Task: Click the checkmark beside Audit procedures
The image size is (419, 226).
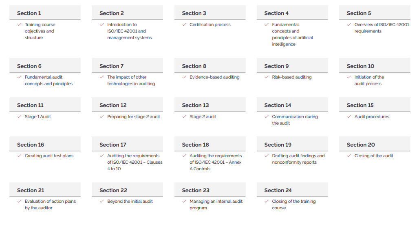Action: [x=349, y=116]
